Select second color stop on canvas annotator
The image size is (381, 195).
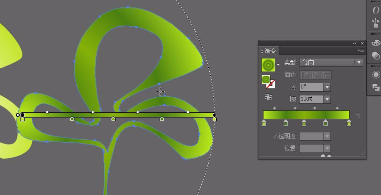[x=72, y=119]
